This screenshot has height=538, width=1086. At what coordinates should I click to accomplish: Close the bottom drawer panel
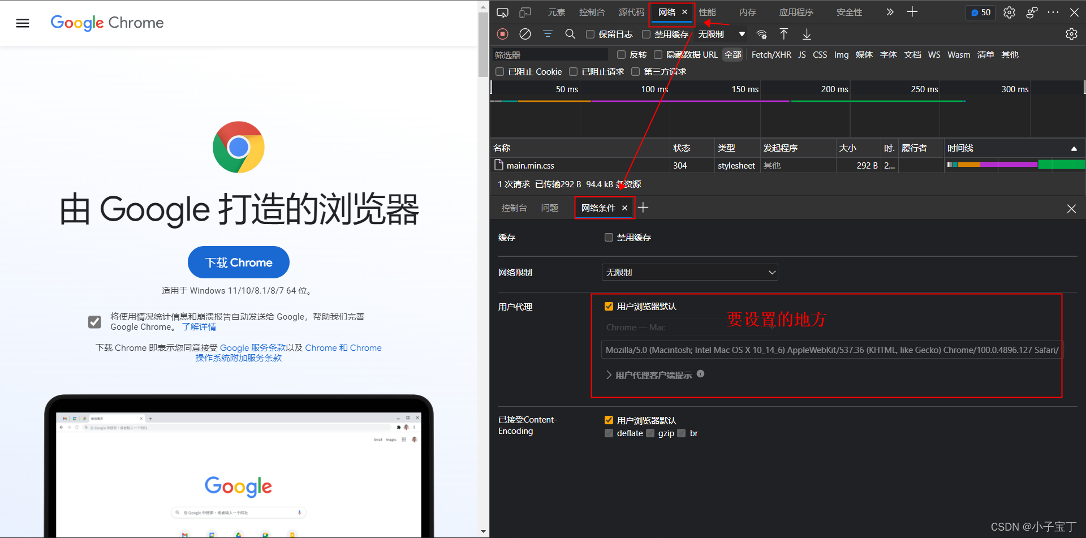click(1071, 209)
